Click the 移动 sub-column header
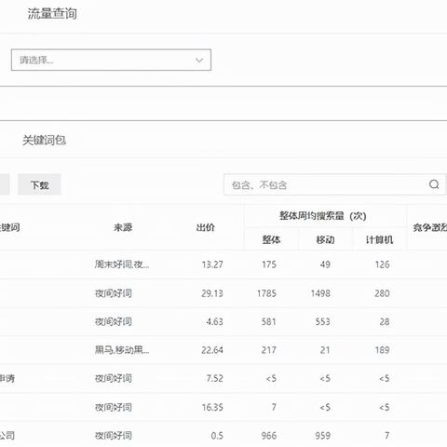The image size is (447, 447). pyautogui.click(x=325, y=239)
